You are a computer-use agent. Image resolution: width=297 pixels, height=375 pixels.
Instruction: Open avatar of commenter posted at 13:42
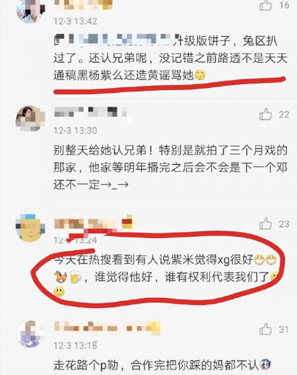coord(30,11)
